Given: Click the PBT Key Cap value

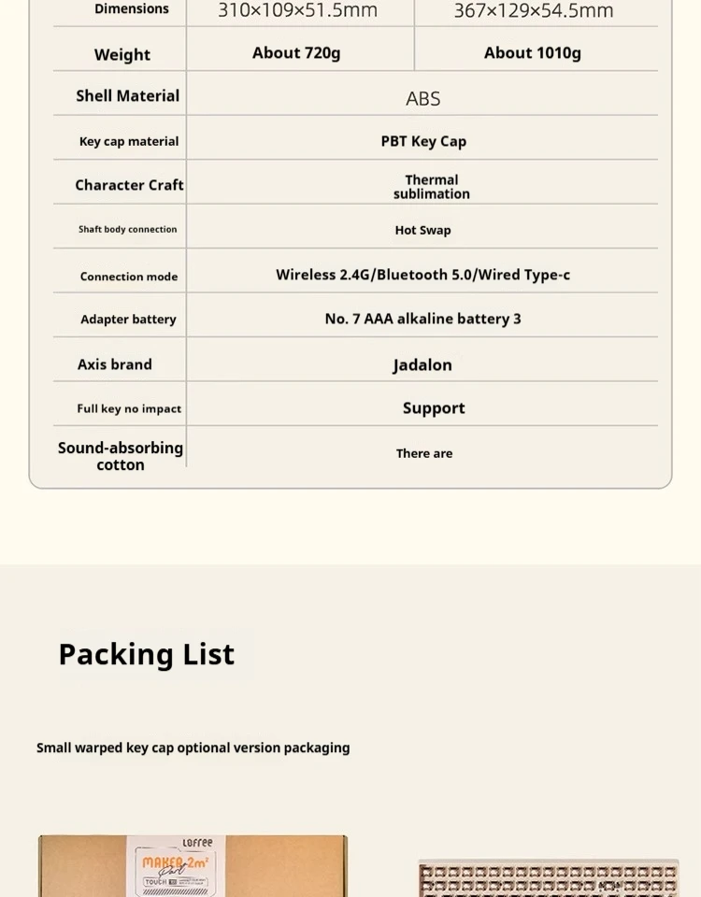Looking at the screenshot, I should coord(423,141).
